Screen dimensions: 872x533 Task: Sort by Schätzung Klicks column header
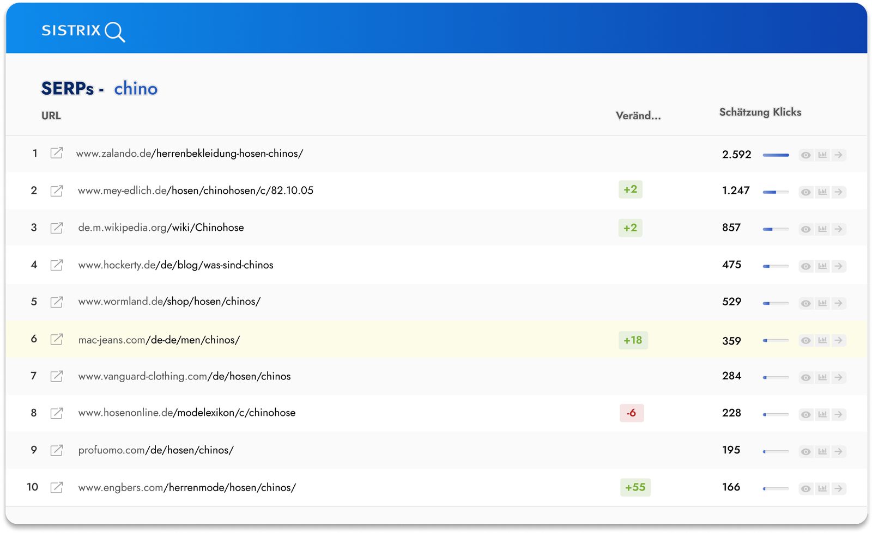[760, 112]
